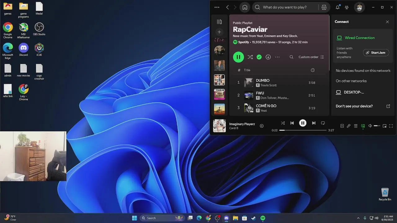Open the collage-cover playlist in sidebar
The width and height of the screenshot is (397, 223).
pyautogui.click(x=219, y=80)
